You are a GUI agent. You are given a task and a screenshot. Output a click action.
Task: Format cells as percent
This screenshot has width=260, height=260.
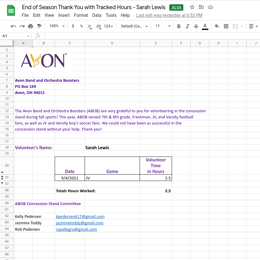tap(81, 26)
